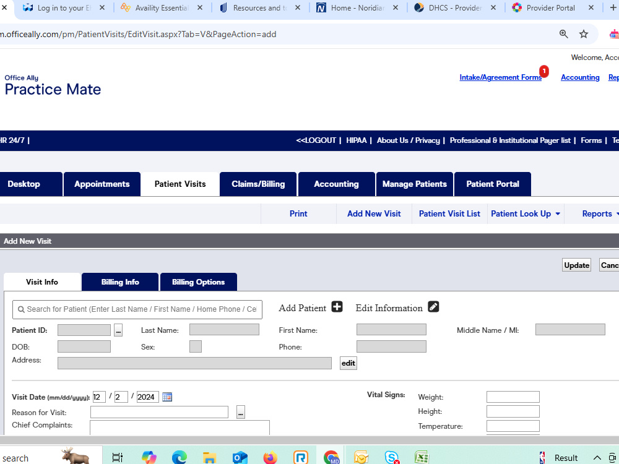Open the Forms link in navy bar
The width and height of the screenshot is (619, 464).
[591, 140]
